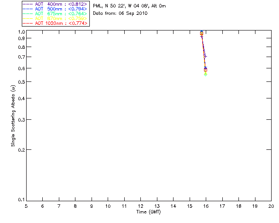Click the y-axis tick label 0.8
The width and height of the screenshot is (279, 223).
[21, 47]
